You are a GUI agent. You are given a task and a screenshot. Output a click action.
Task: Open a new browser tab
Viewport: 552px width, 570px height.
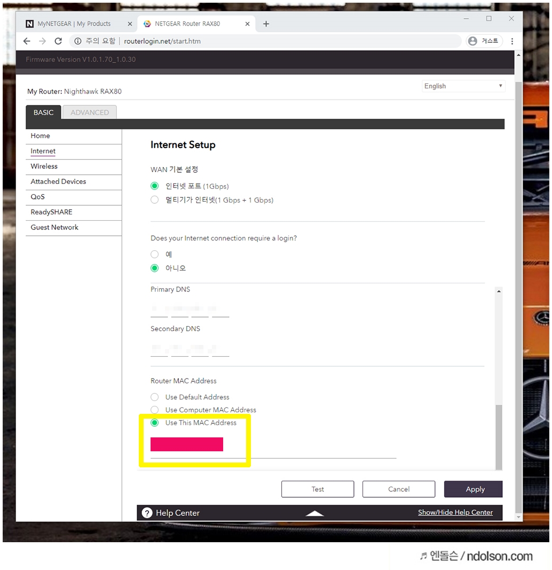pyautogui.click(x=266, y=24)
